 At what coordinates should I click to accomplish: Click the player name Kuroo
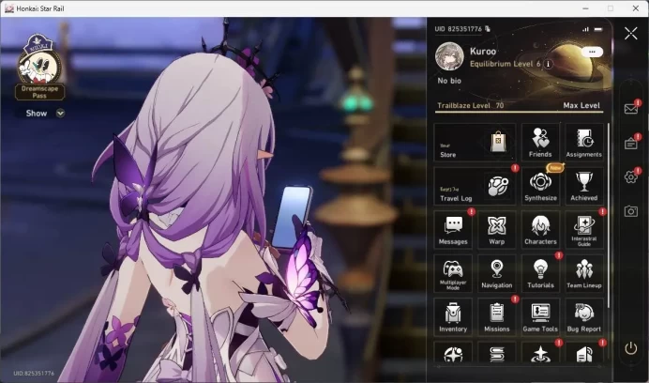pos(483,52)
